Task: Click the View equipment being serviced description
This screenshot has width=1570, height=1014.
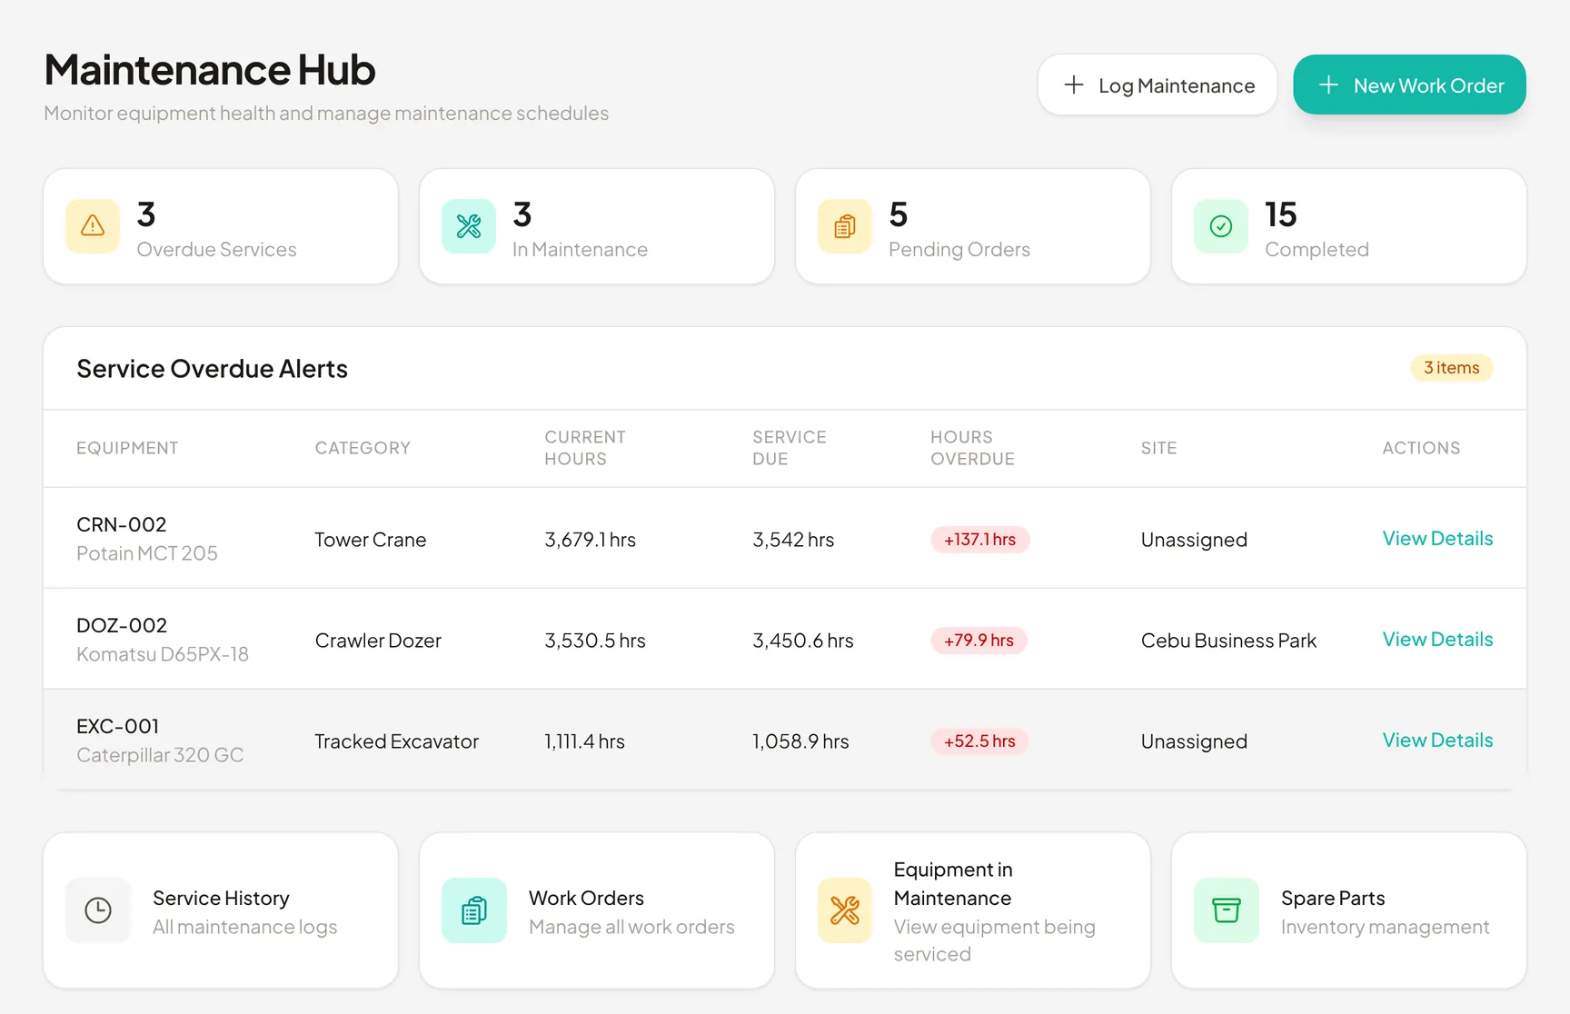Action: (994, 940)
